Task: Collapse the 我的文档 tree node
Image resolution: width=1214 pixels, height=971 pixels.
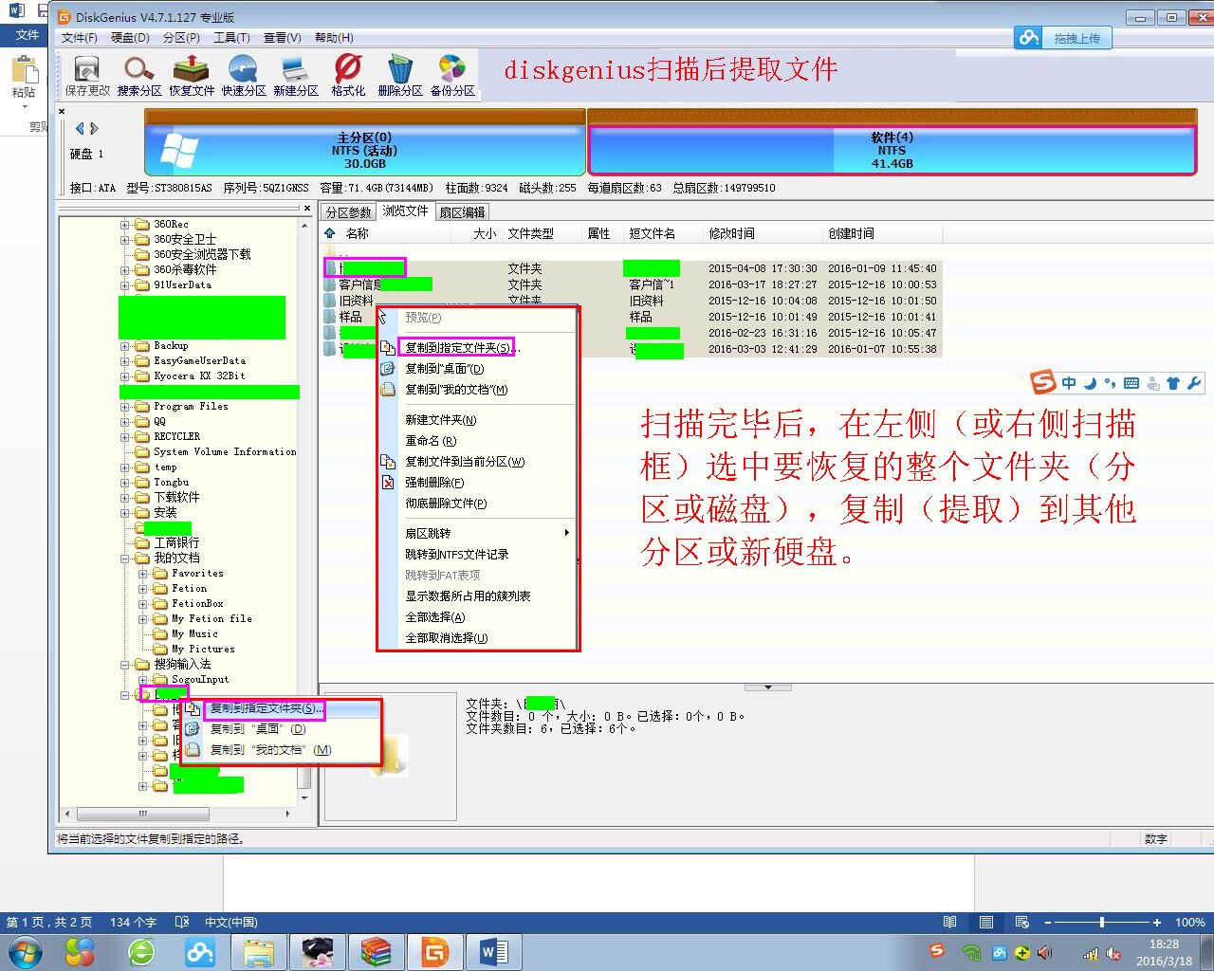Action: click(125, 559)
